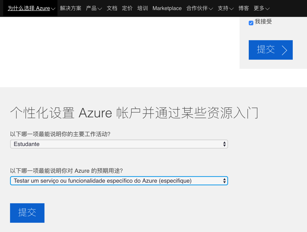The image size is (307, 232).
Task: Expand the 产品 dropdown menu
Action: 94,8
